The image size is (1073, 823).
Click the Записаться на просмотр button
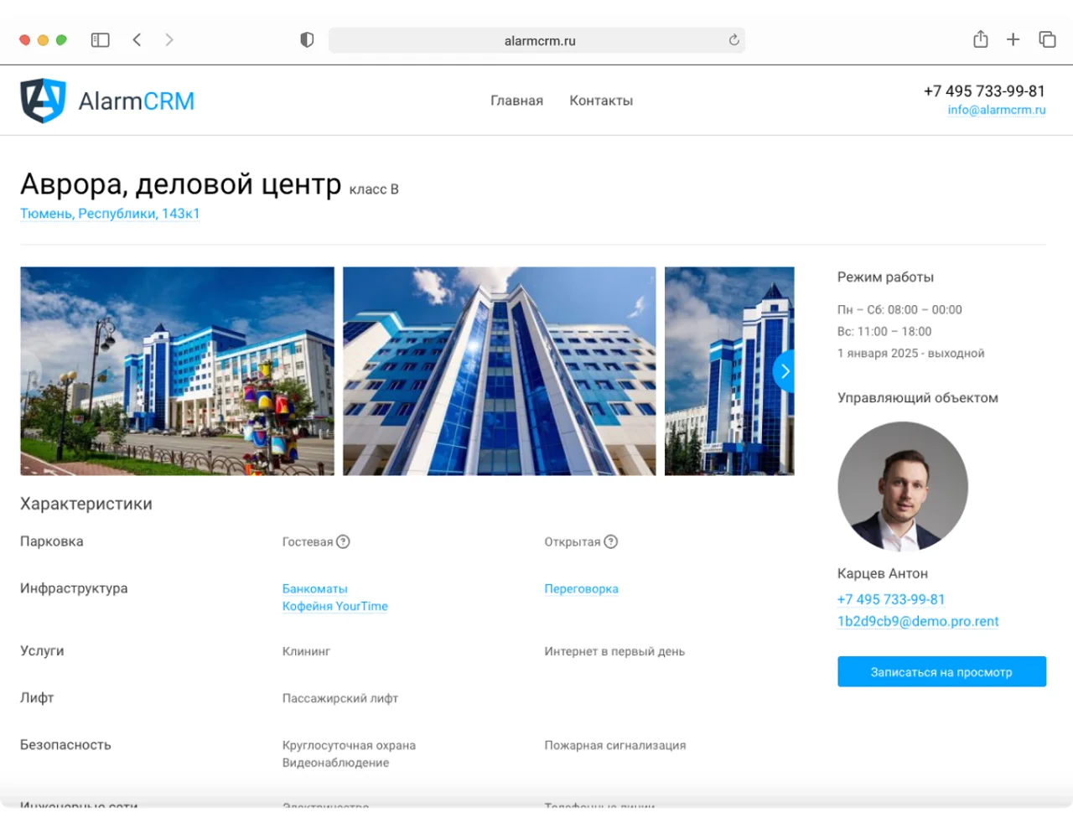941,671
